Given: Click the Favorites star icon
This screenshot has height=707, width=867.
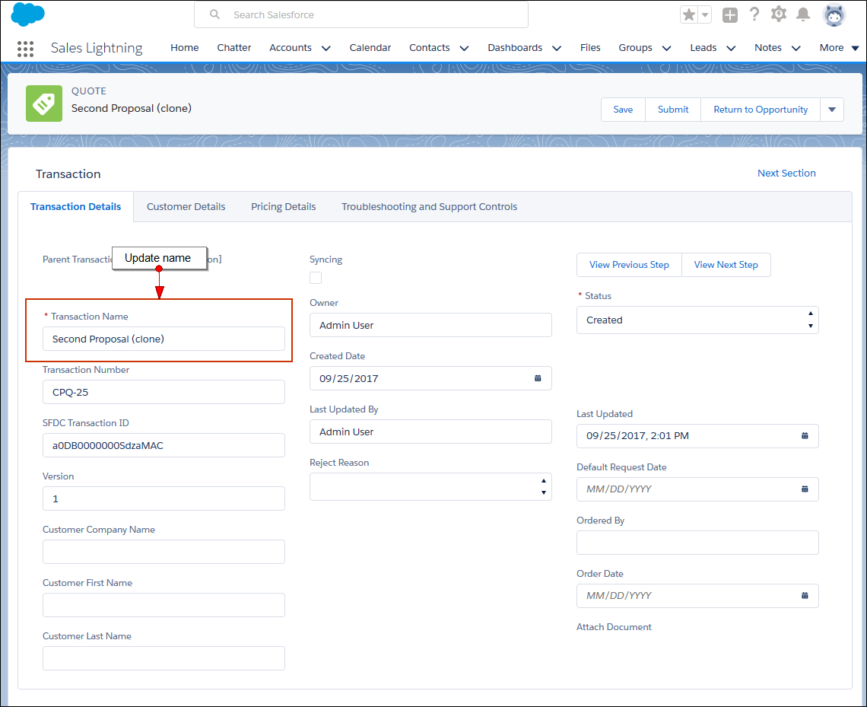Looking at the screenshot, I should click(x=689, y=15).
